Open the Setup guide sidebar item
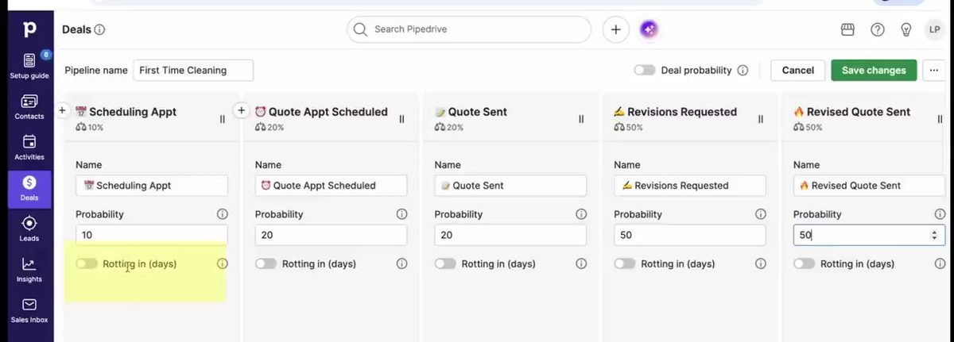This screenshot has height=342, width=954. click(x=29, y=65)
